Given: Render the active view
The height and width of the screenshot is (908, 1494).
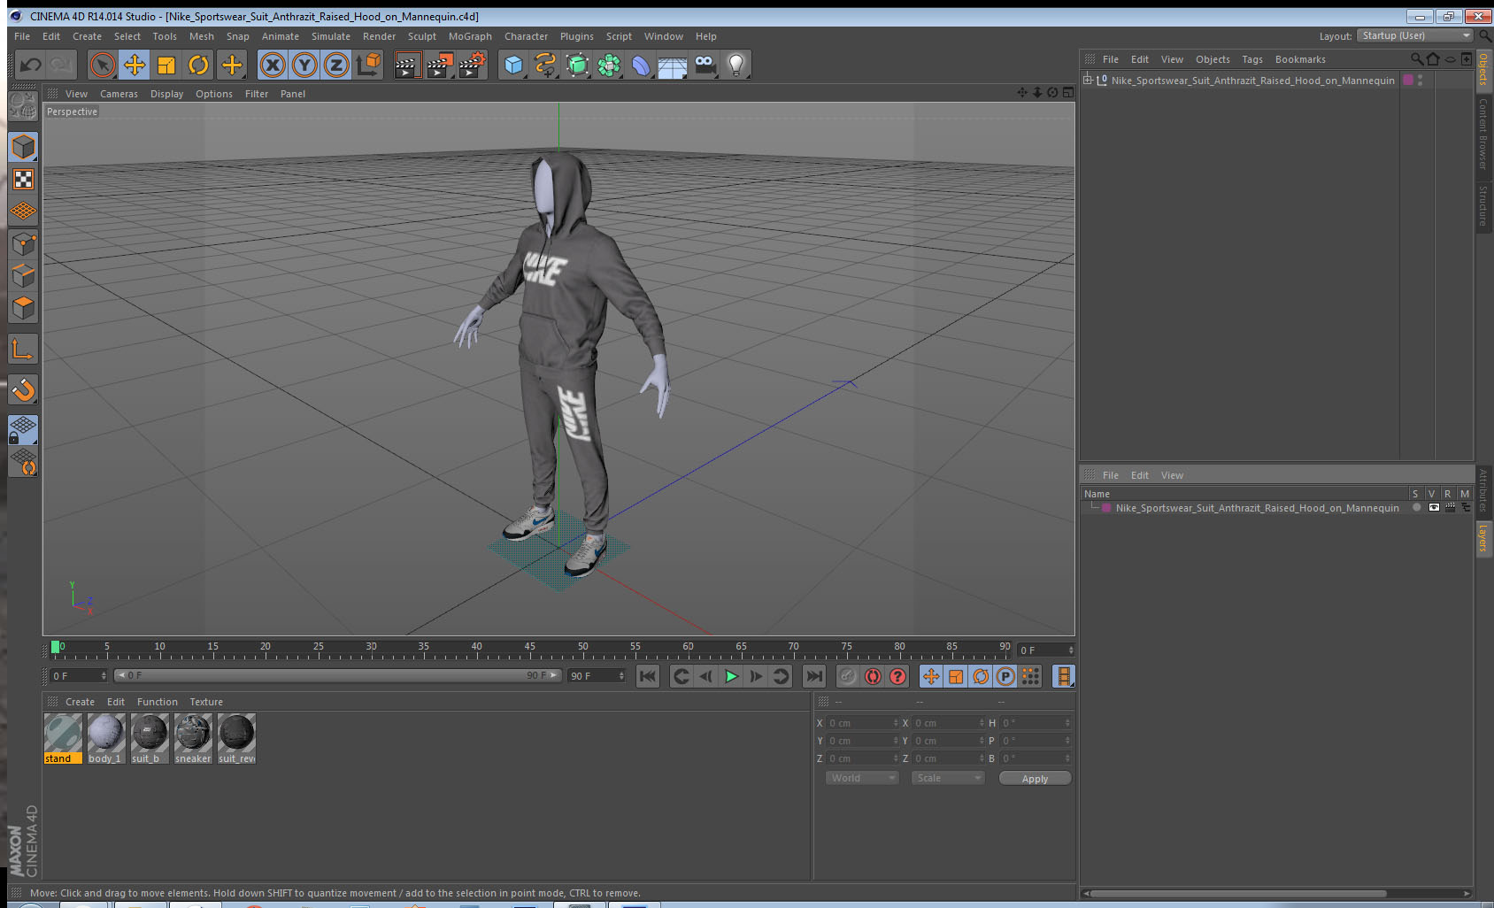Looking at the screenshot, I should pyautogui.click(x=406, y=65).
